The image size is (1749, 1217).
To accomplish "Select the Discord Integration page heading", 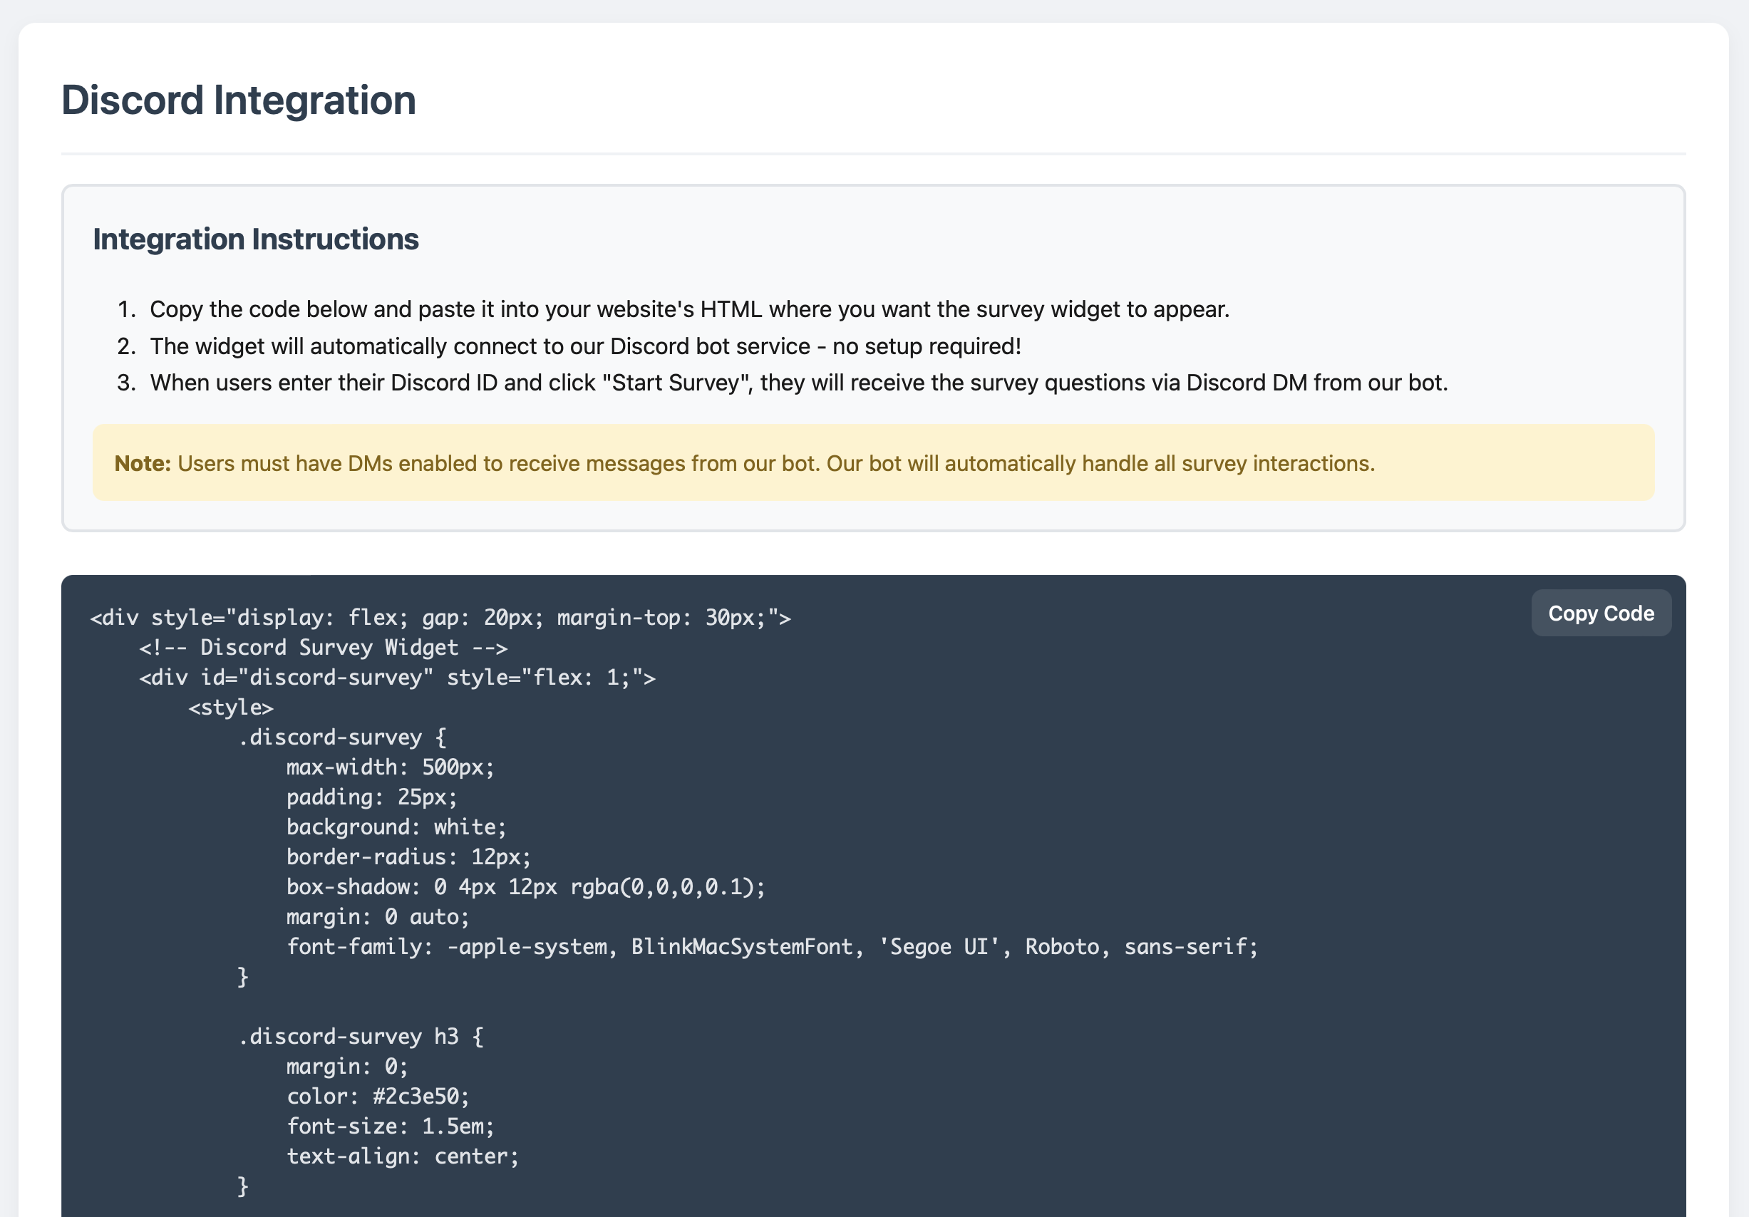I will [239, 99].
